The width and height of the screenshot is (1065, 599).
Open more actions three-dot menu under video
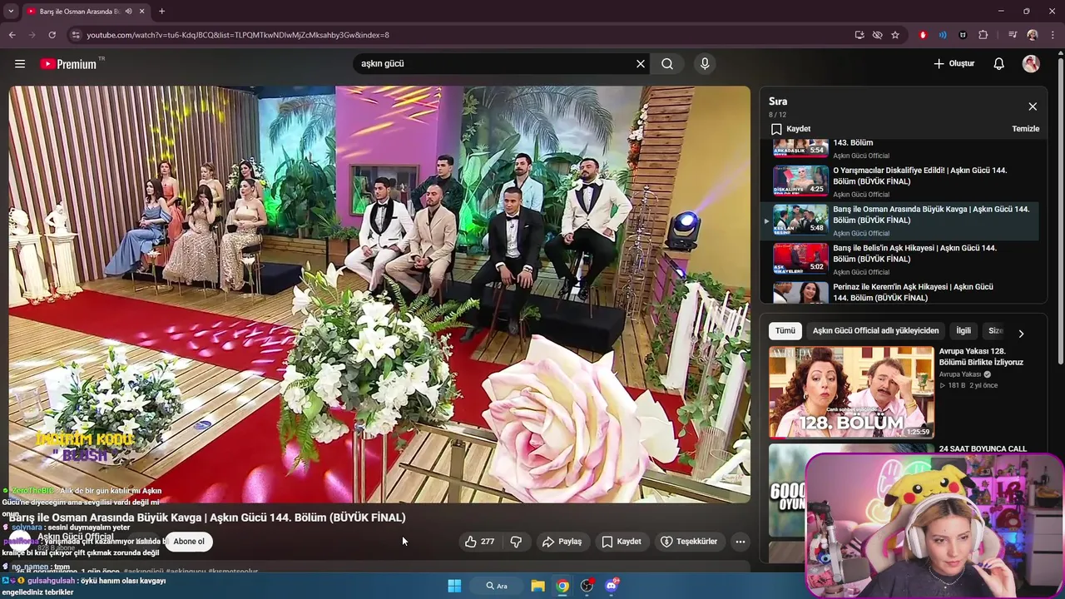[740, 542]
